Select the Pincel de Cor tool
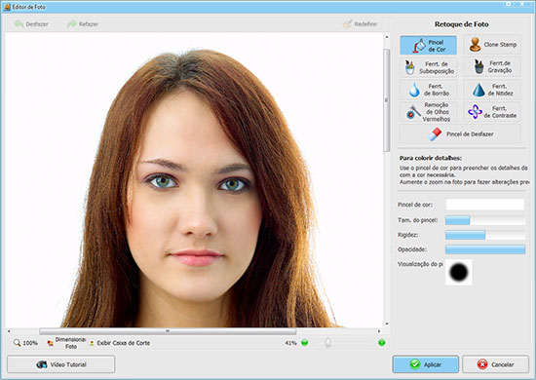 (429, 45)
